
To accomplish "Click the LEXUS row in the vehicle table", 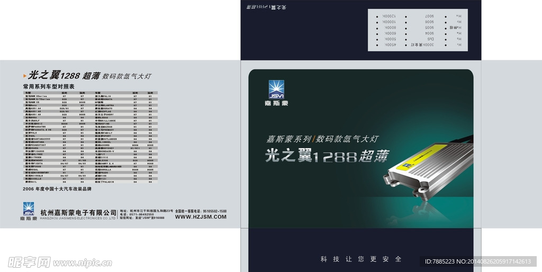I will [124, 160].
